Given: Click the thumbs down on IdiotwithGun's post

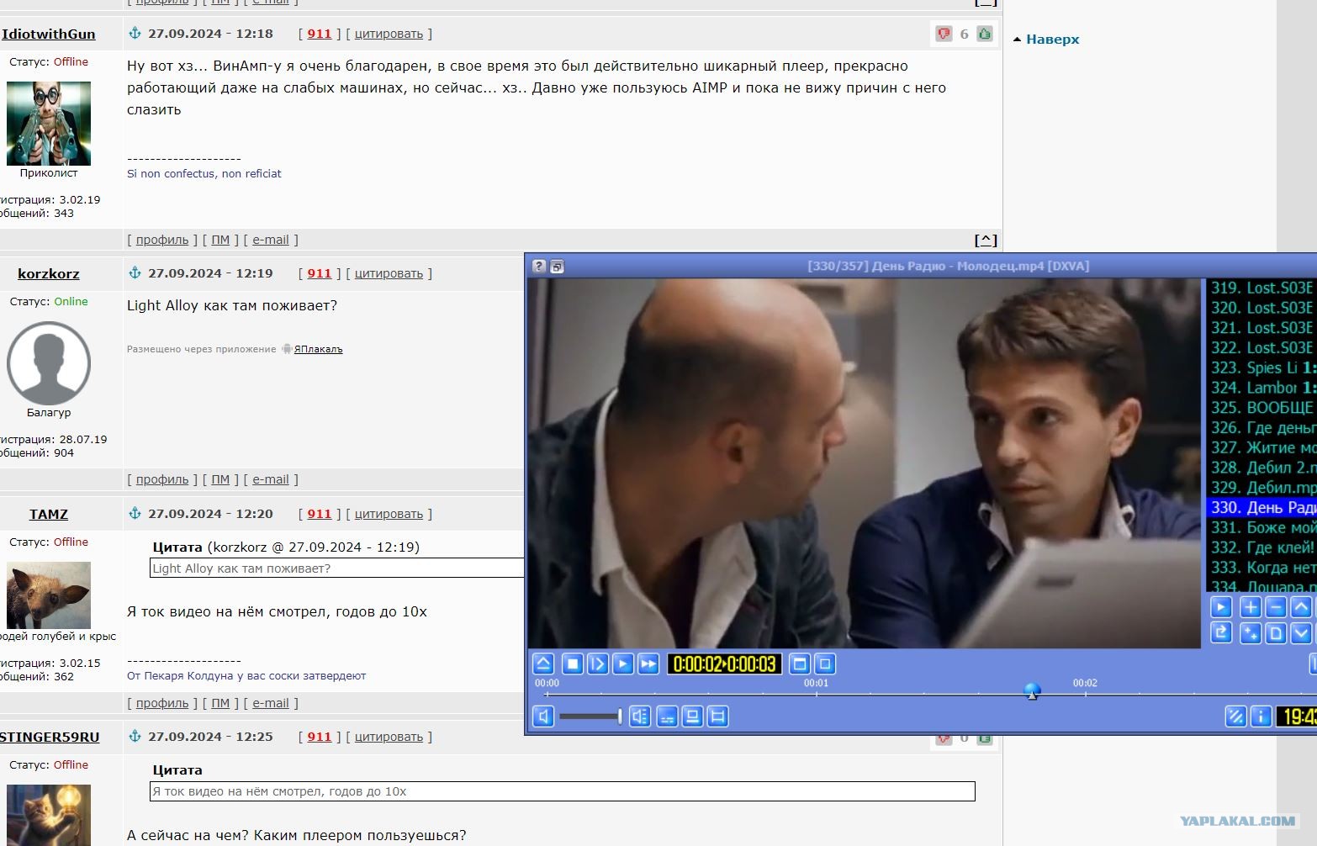Looking at the screenshot, I should click(x=944, y=34).
